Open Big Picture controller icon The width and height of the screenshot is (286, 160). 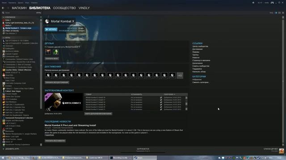[272, 3]
